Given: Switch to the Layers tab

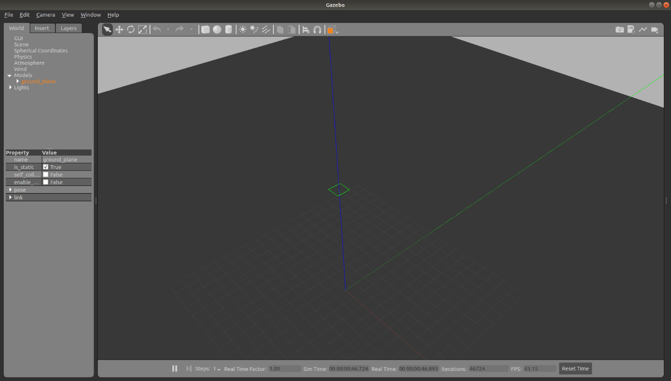Looking at the screenshot, I should click(x=69, y=28).
